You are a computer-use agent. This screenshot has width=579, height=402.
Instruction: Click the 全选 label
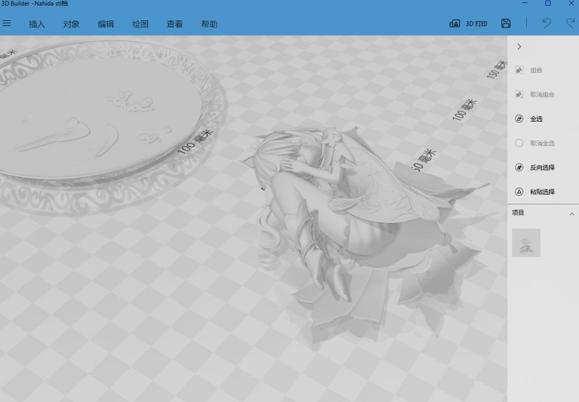[536, 119]
